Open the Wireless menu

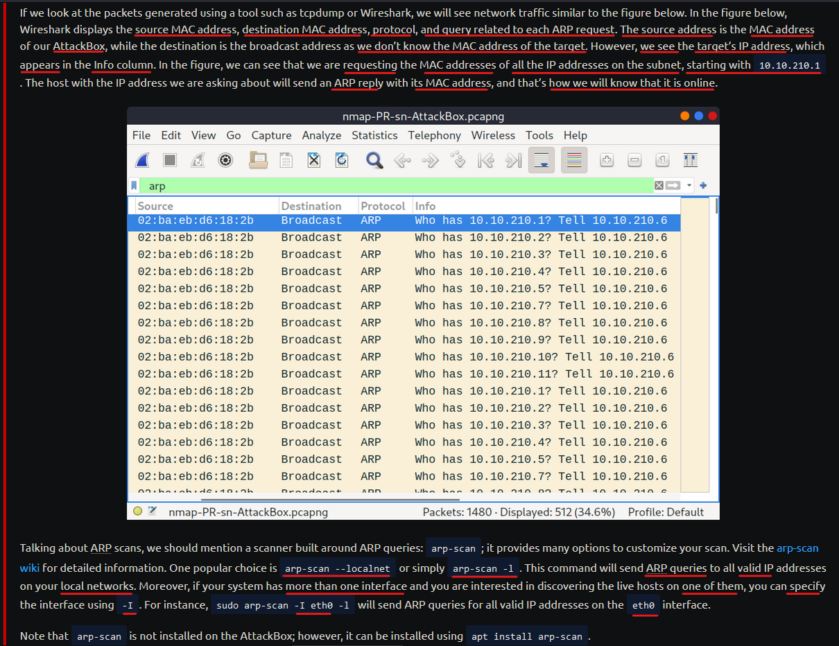494,135
